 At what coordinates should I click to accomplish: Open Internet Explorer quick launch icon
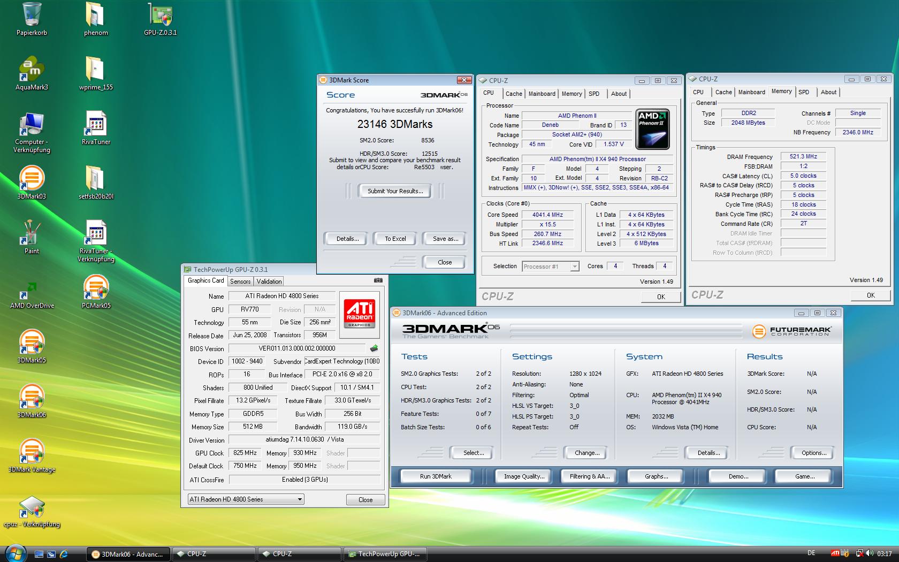[x=63, y=554]
